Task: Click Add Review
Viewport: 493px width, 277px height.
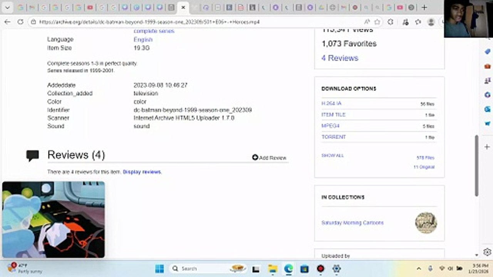Action: click(x=269, y=158)
